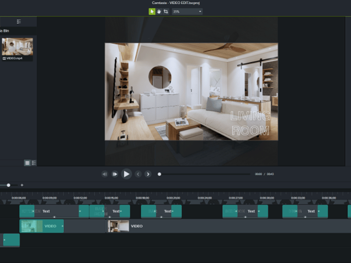
Task: Click the 0:00:12;00 mark on the timeline ruler
Action: (80, 198)
